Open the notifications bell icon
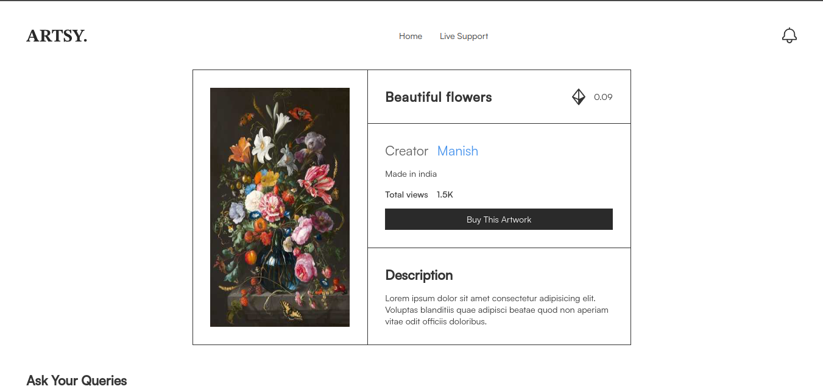The width and height of the screenshot is (823, 389). [789, 36]
